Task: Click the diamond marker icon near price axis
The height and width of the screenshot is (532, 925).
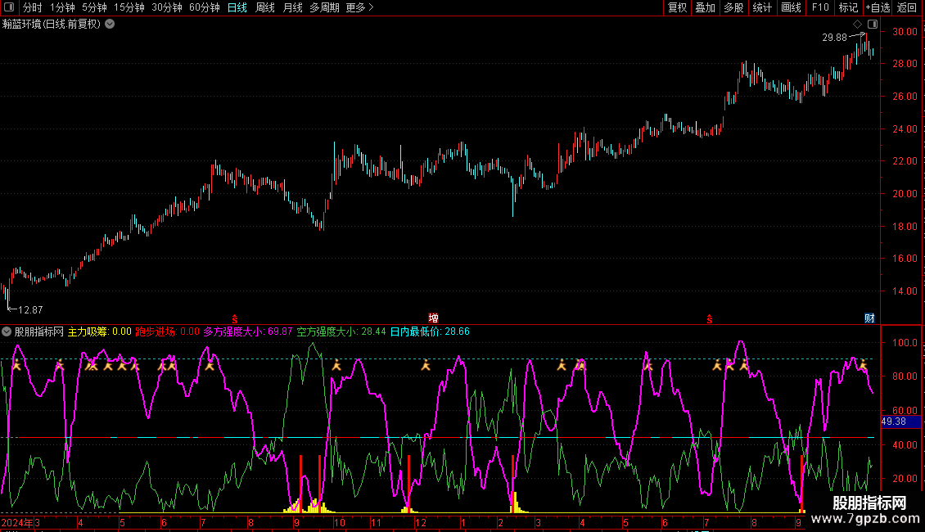Action: point(857,25)
